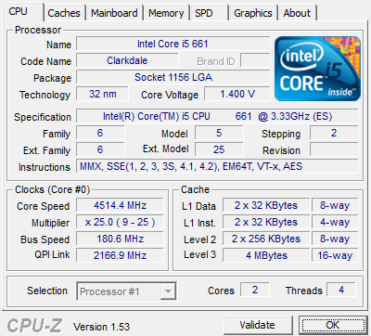Click the Multiplier x 25.0 value
This screenshot has width=371, height=336.
tap(120, 222)
